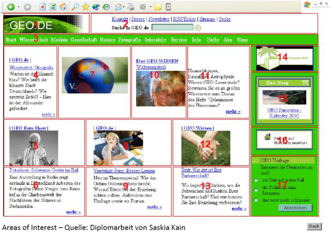
Task: Click the RSS/Ticker link
Action: [x=184, y=19]
